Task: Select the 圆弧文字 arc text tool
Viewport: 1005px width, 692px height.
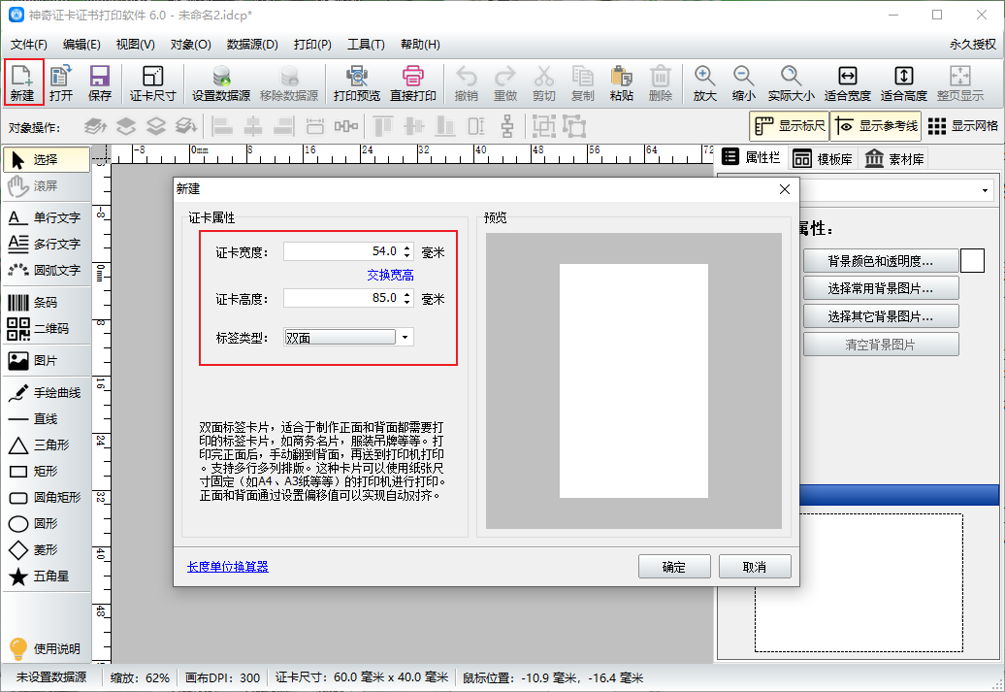Action: pyautogui.click(x=46, y=270)
